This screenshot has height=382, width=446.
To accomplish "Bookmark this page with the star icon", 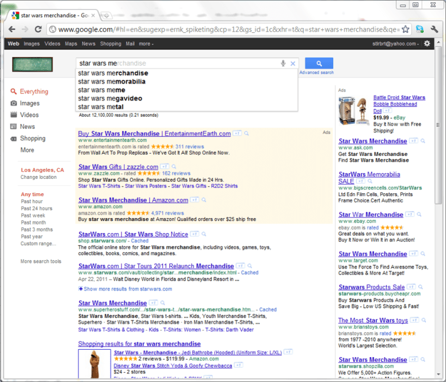I will [x=405, y=29].
